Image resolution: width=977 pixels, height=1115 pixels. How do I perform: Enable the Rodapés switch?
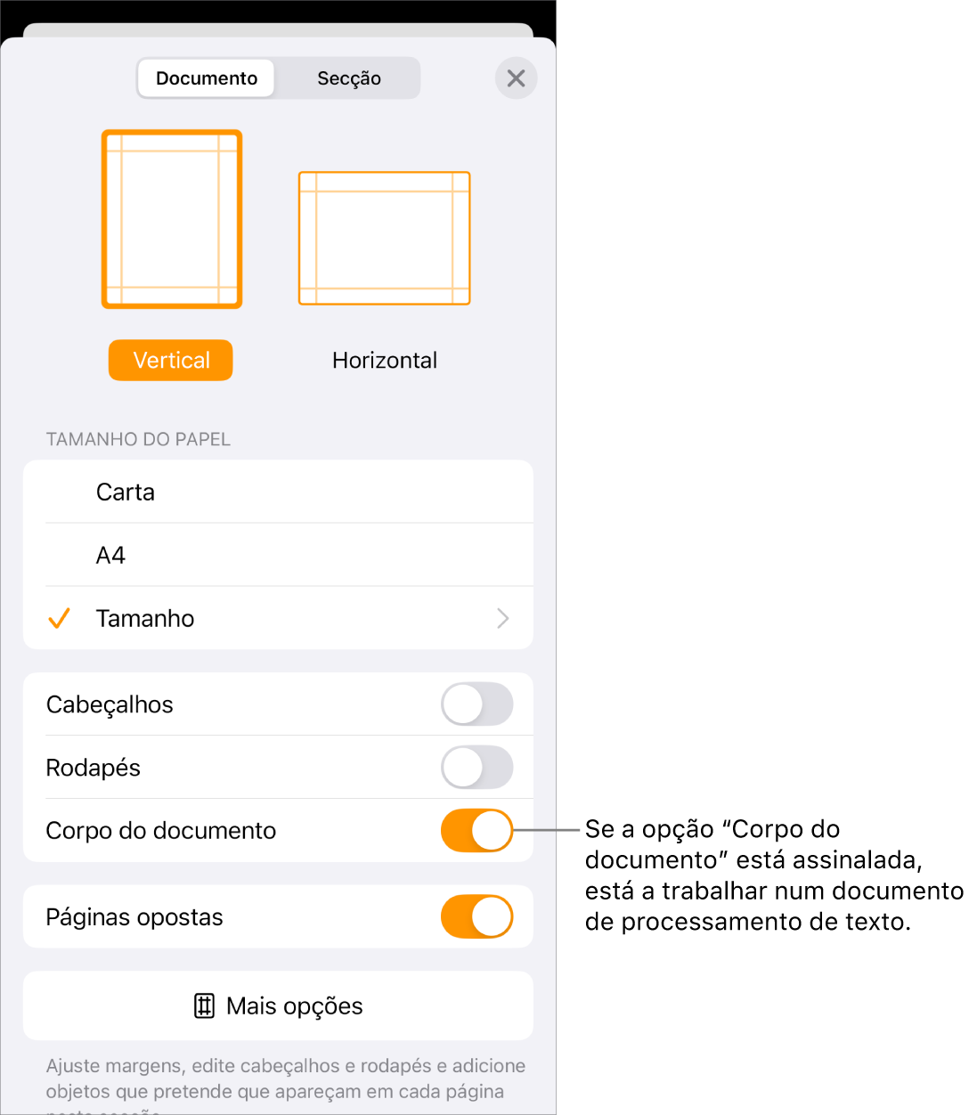(477, 768)
